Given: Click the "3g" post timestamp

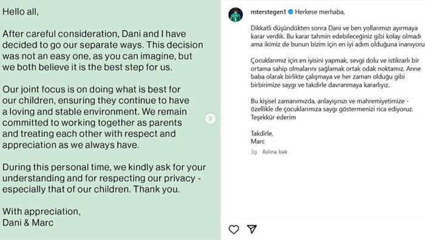Looking at the screenshot, I should (x=254, y=152).
